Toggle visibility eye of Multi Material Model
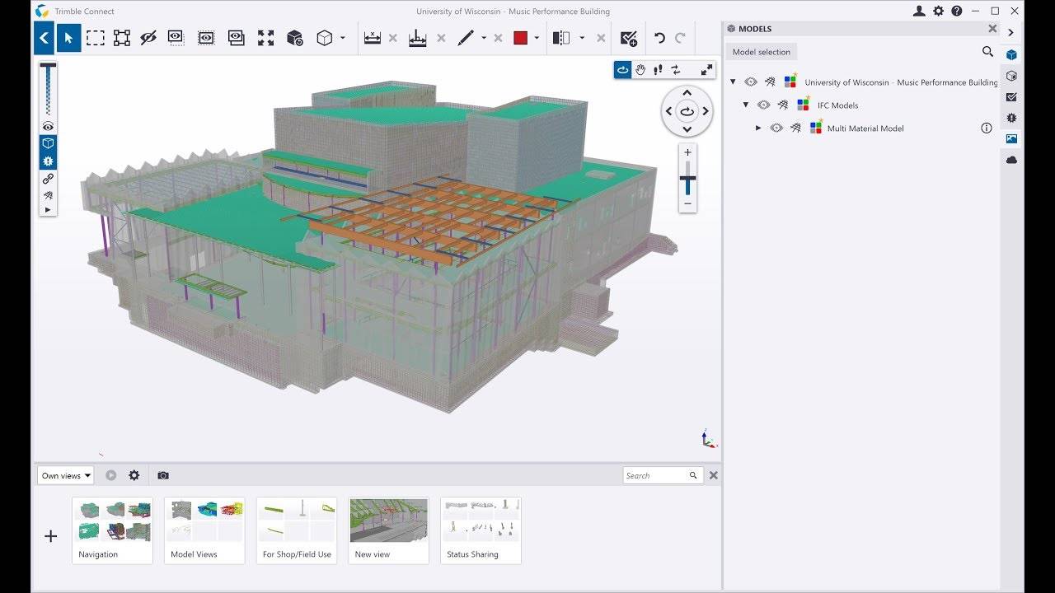1055x593 pixels. pyautogui.click(x=776, y=128)
